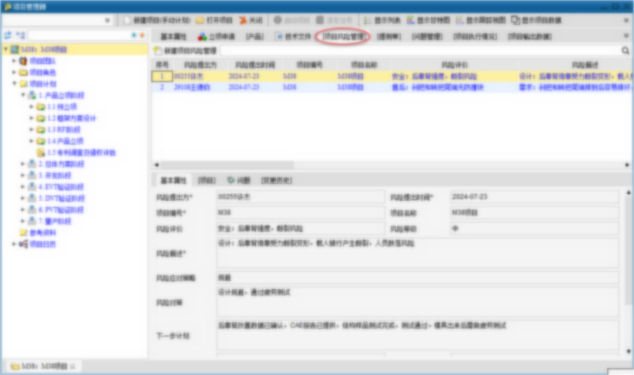Expand the 4. EVT验证阶段 node

[23, 187]
